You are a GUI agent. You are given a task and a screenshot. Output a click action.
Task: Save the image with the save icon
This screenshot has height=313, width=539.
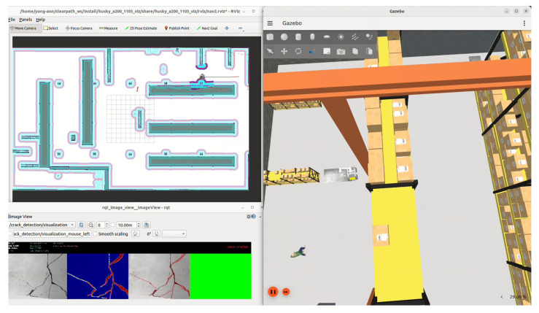click(147, 225)
